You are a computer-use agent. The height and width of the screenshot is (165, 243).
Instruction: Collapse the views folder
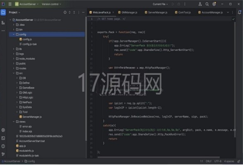coord(14,122)
